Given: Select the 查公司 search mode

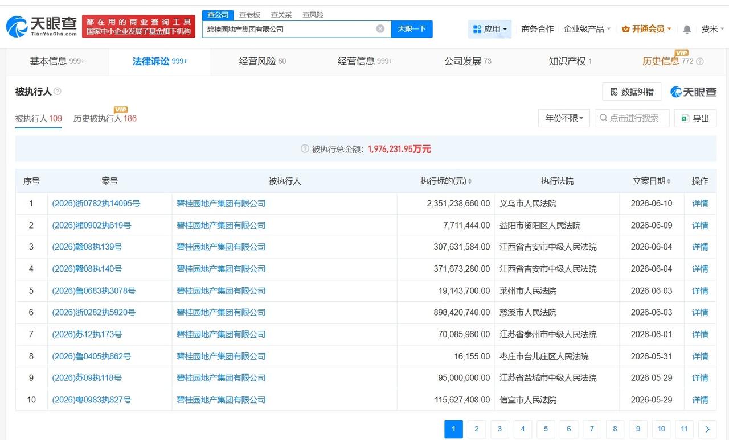Looking at the screenshot, I should pos(218,15).
